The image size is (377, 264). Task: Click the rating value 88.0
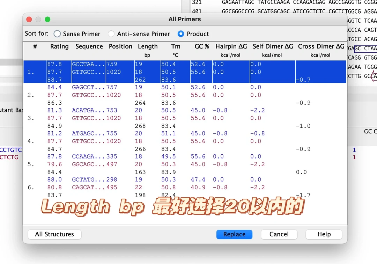tap(54, 179)
